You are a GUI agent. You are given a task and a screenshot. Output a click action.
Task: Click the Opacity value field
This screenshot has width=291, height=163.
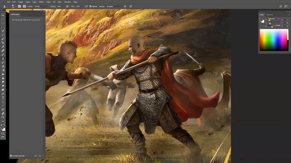click(x=59, y=6)
